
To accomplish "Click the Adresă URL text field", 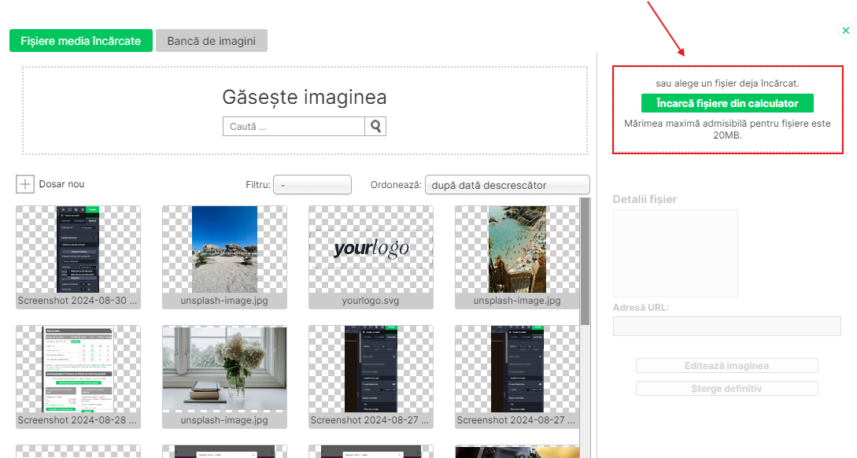I will (726, 326).
